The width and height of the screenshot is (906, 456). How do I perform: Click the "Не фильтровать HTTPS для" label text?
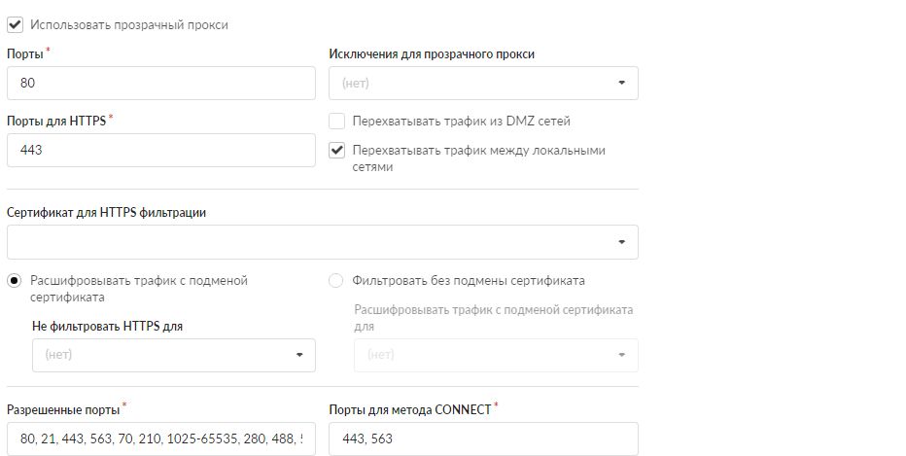coord(107,327)
